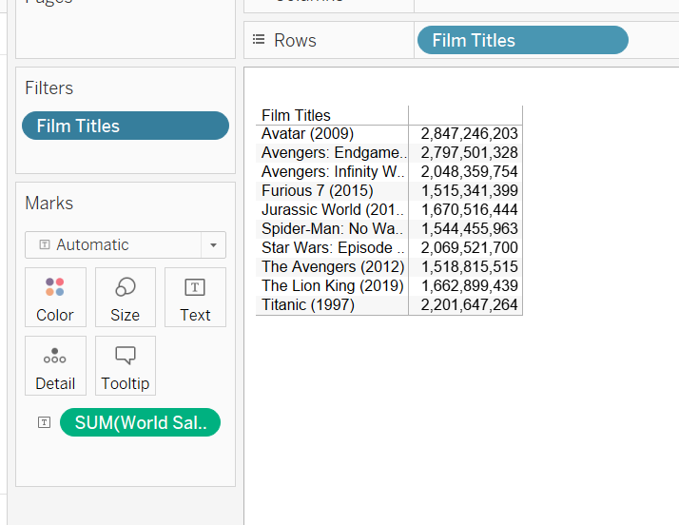This screenshot has height=525, width=679.
Task: Select the Film Titles pill on Rows
Action: [x=523, y=40]
